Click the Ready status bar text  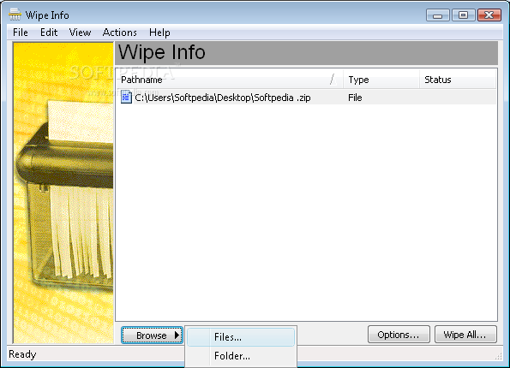pos(22,354)
